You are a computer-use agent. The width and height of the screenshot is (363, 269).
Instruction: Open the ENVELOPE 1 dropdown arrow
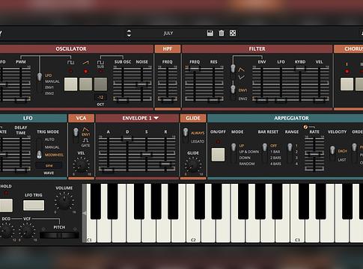156,118
